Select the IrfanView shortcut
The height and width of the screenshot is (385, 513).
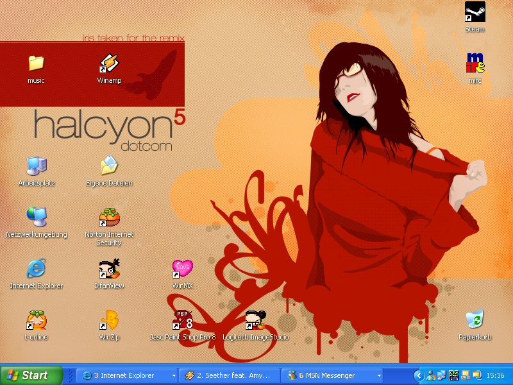pos(109,268)
